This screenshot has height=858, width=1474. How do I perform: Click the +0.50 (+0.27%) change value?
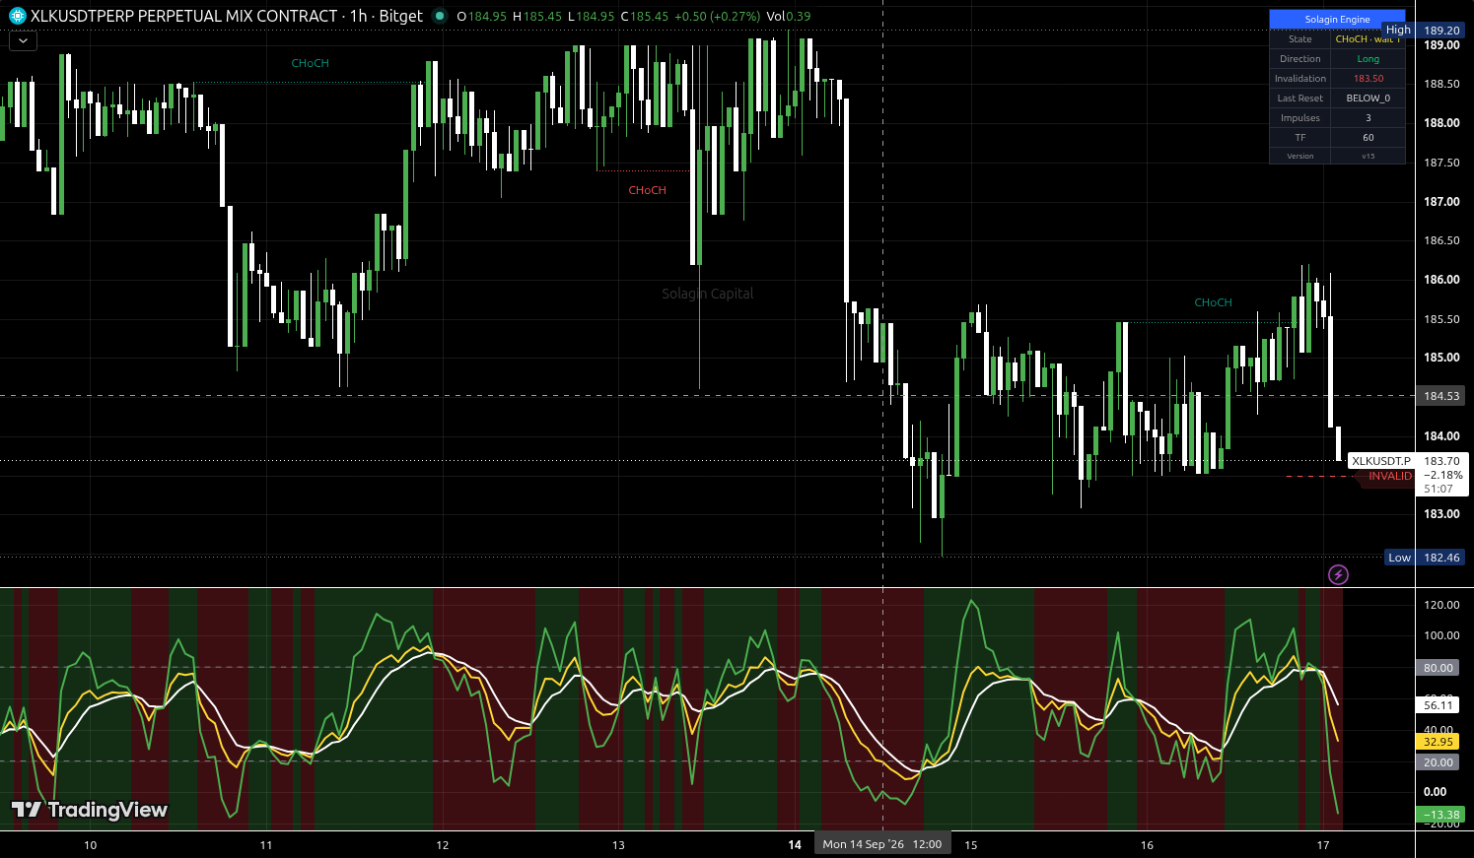point(717,17)
